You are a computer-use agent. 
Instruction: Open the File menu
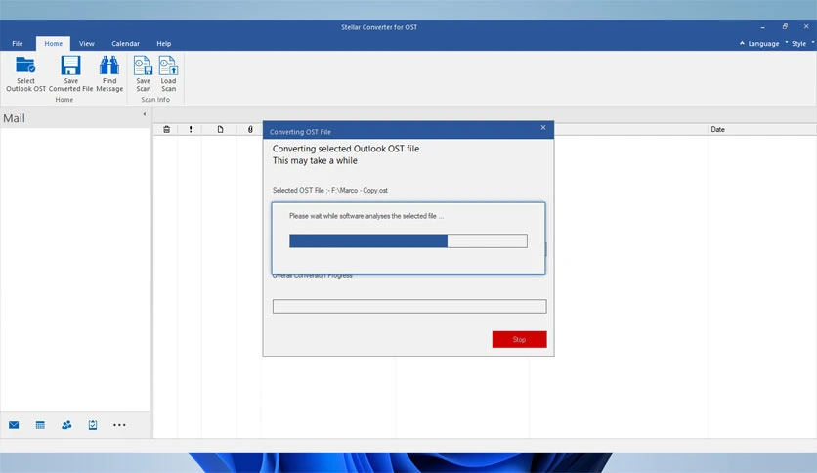click(x=18, y=44)
